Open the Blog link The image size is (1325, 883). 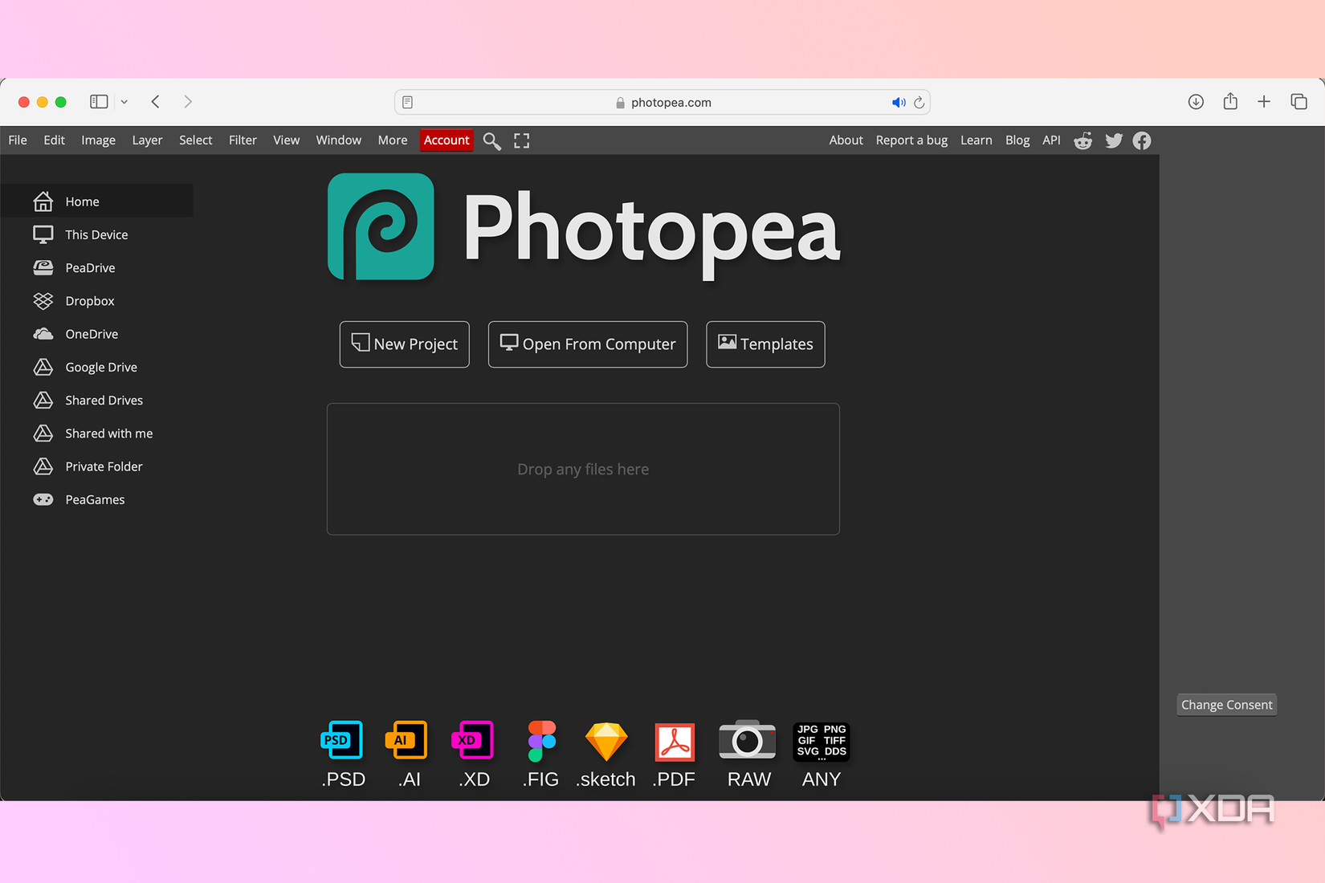point(1017,140)
